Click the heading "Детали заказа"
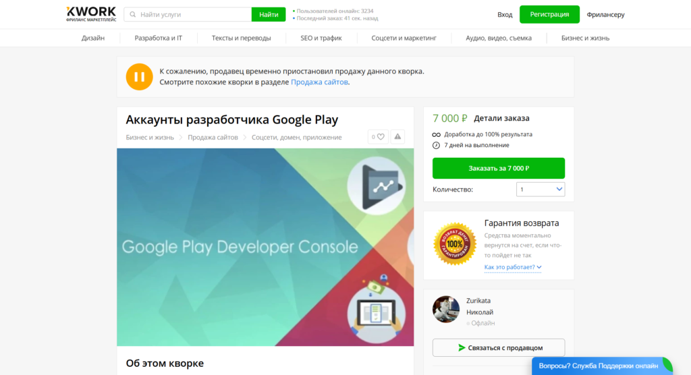 501,118
